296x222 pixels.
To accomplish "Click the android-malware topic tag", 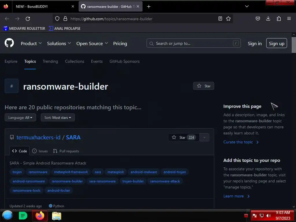I will [x=144, y=172].
